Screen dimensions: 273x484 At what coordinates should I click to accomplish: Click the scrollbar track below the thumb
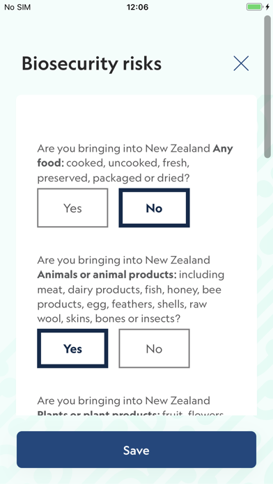[x=267, y=277]
